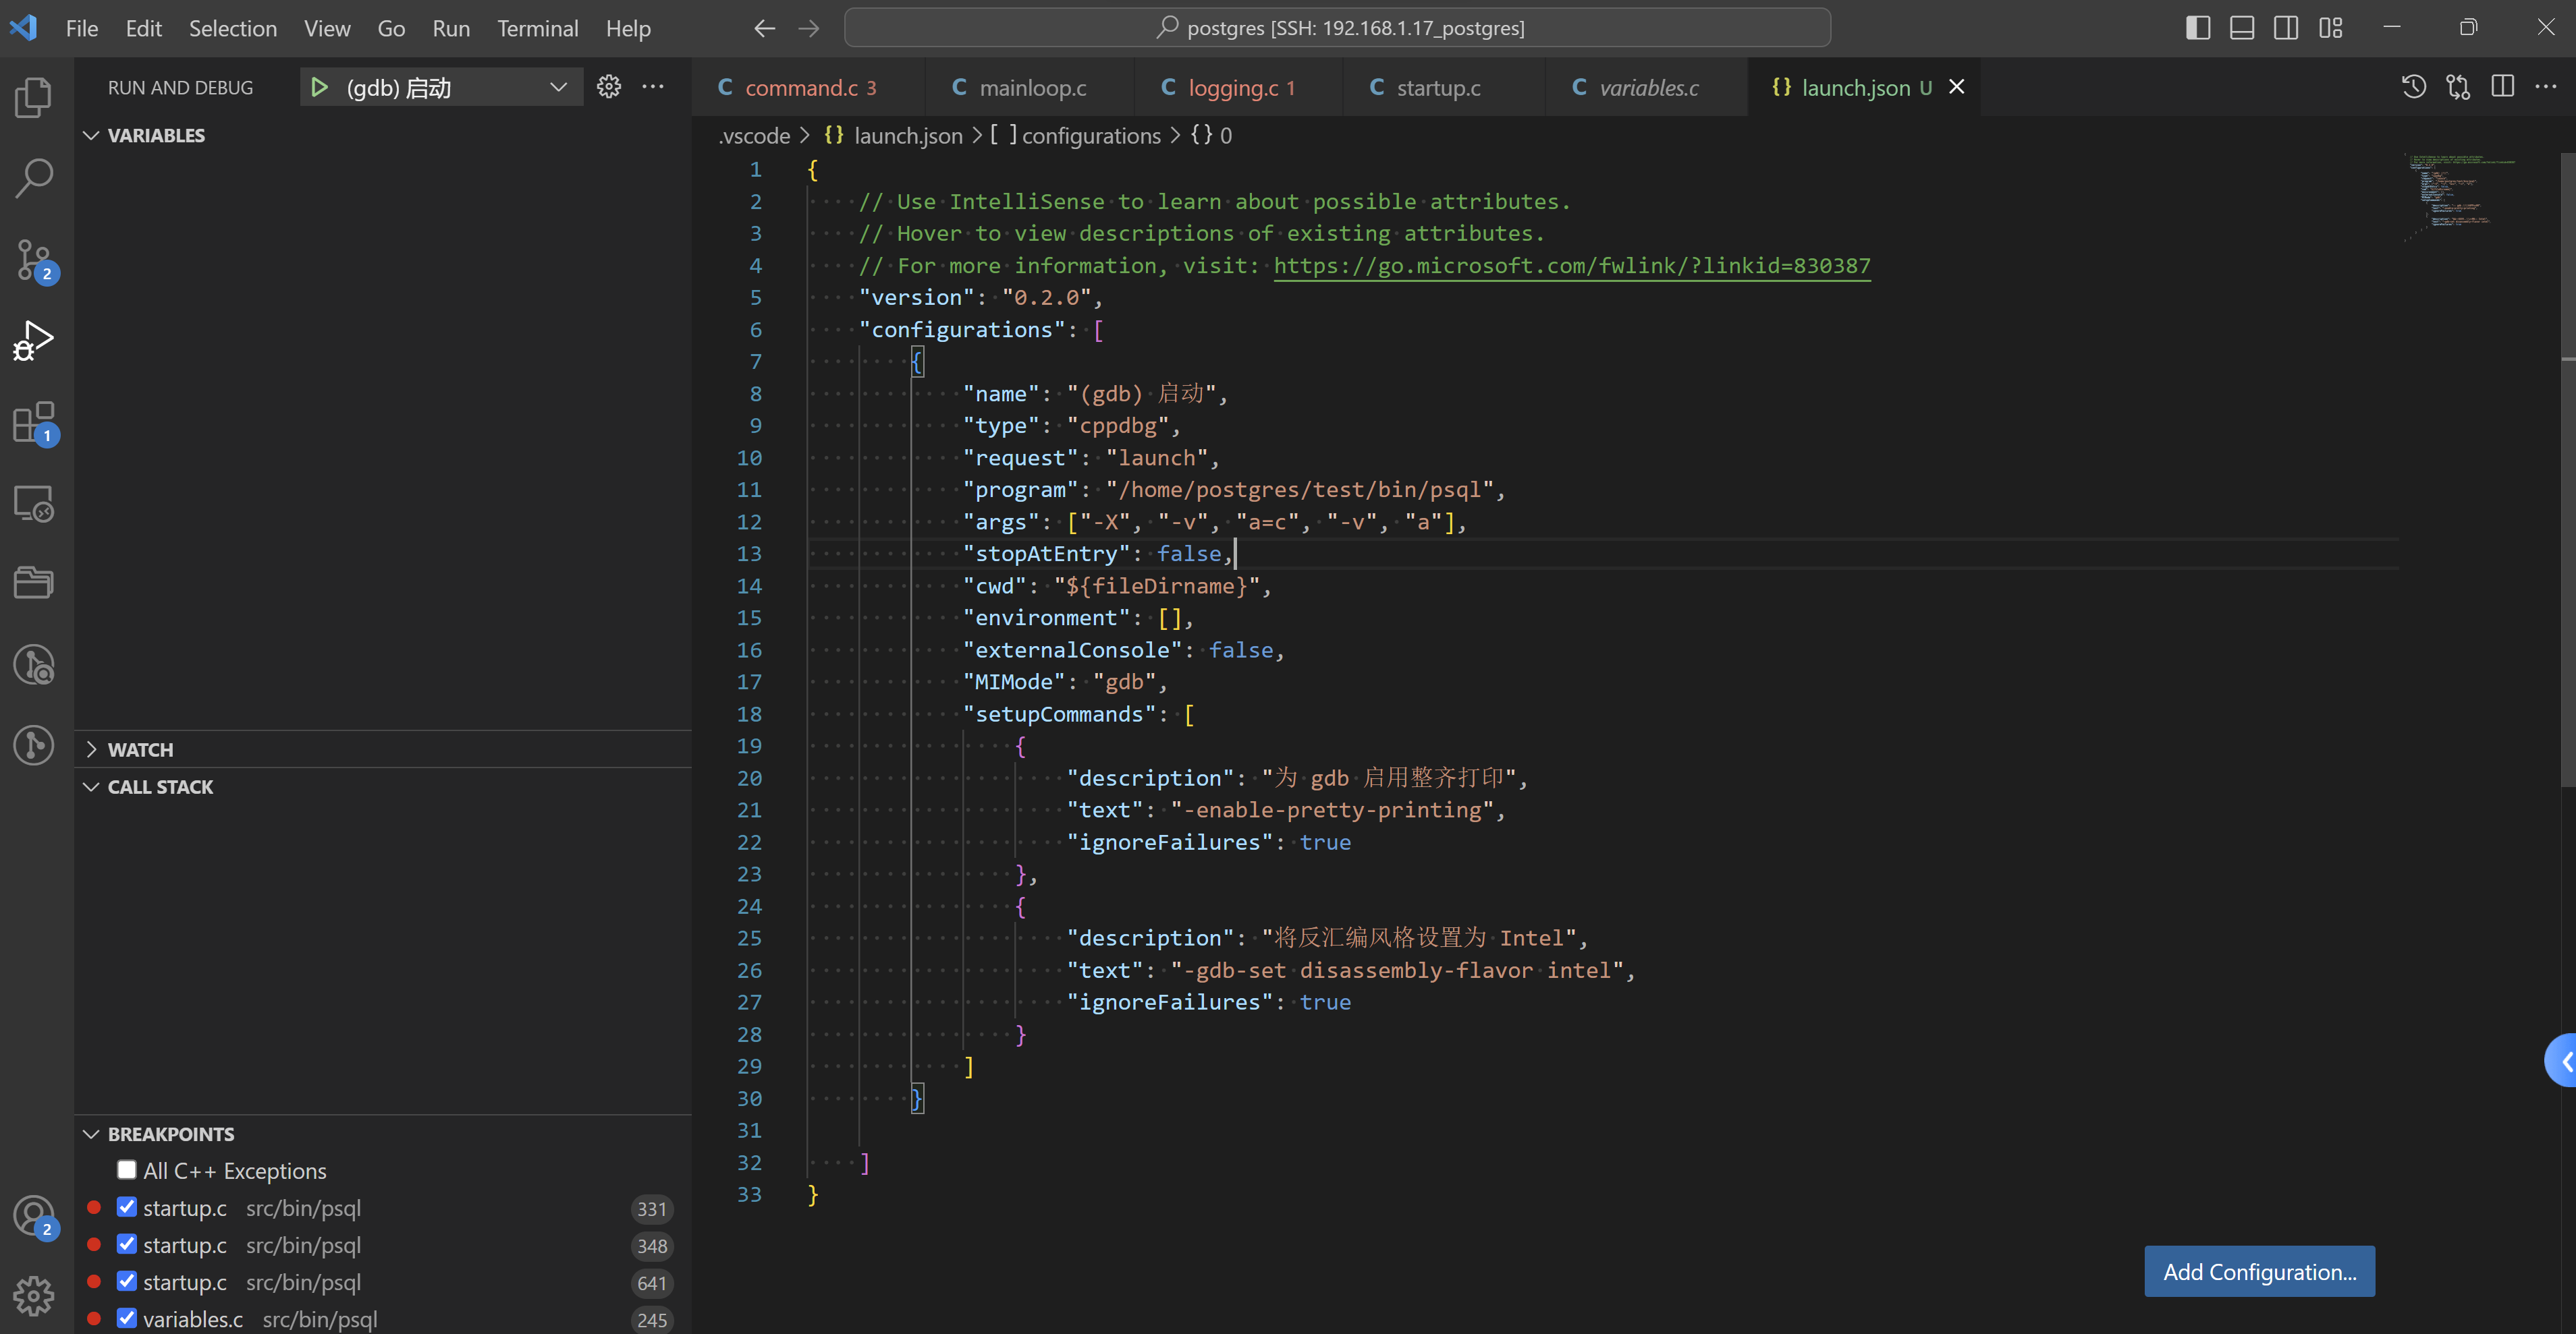The width and height of the screenshot is (2576, 1334).
Task: Disable the startup.c line 331 breakpoint checkbox
Action: (127, 1207)
